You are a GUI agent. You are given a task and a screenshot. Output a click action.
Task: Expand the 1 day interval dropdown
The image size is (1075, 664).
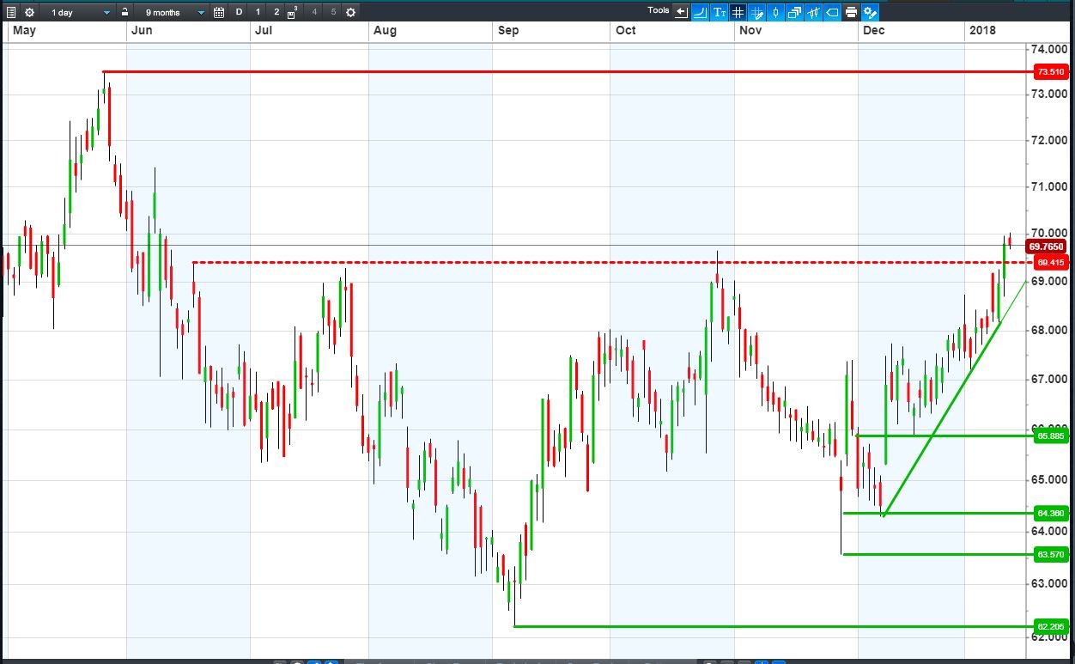coord(81,12)
